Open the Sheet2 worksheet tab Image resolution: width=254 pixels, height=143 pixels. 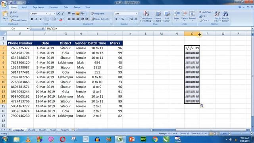[x=31, y=130]
